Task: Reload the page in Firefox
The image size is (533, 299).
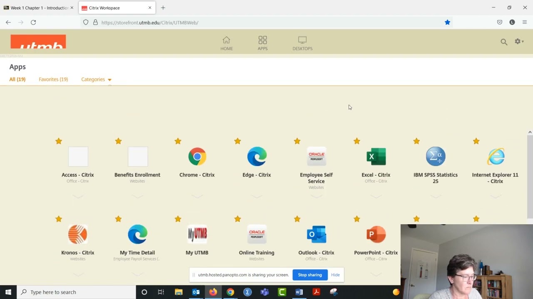Action: pyautogui.click(x=33, y=22)
